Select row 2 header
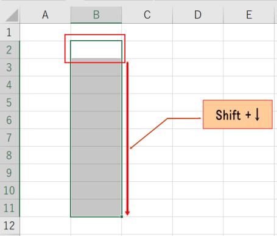The height and width of the screenshot is (236, 277). tap(10, 50)
